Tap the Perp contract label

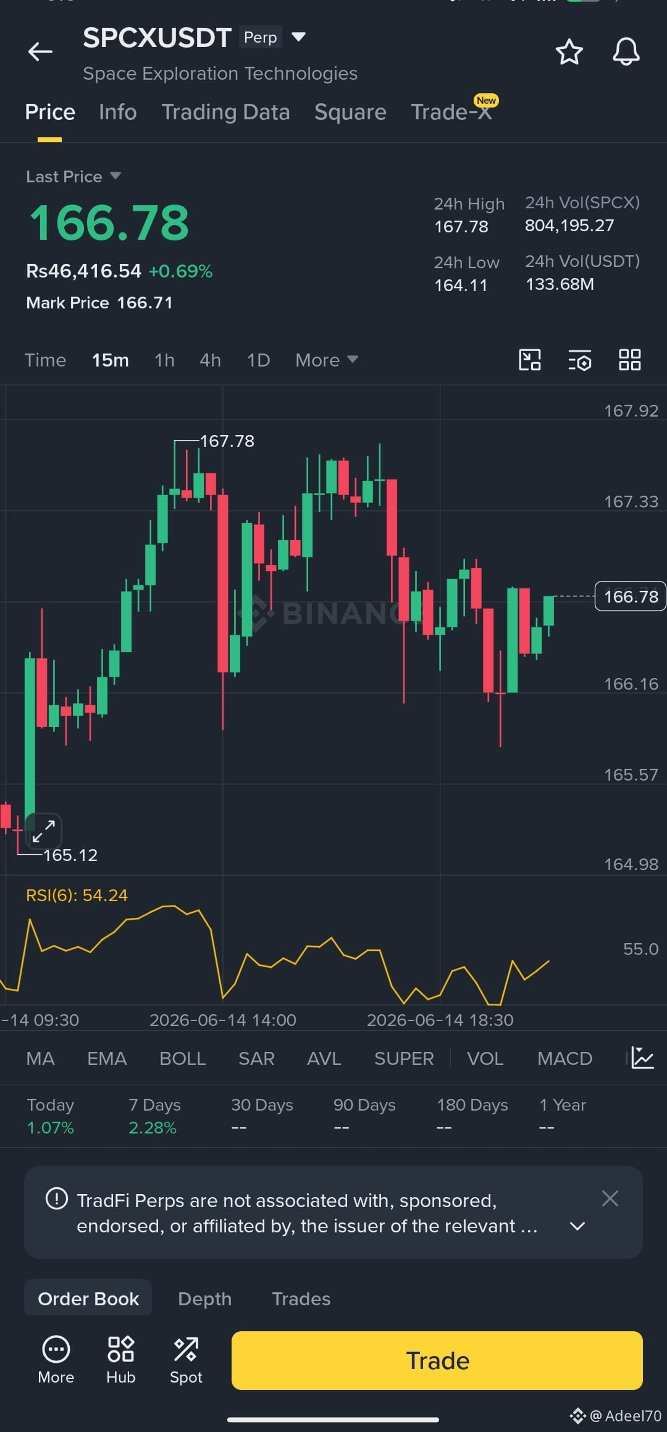pos(261,37)
